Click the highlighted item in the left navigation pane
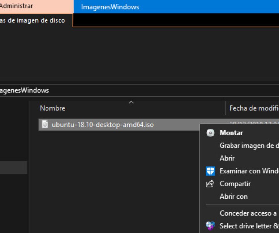 click(x=14, y=167)
